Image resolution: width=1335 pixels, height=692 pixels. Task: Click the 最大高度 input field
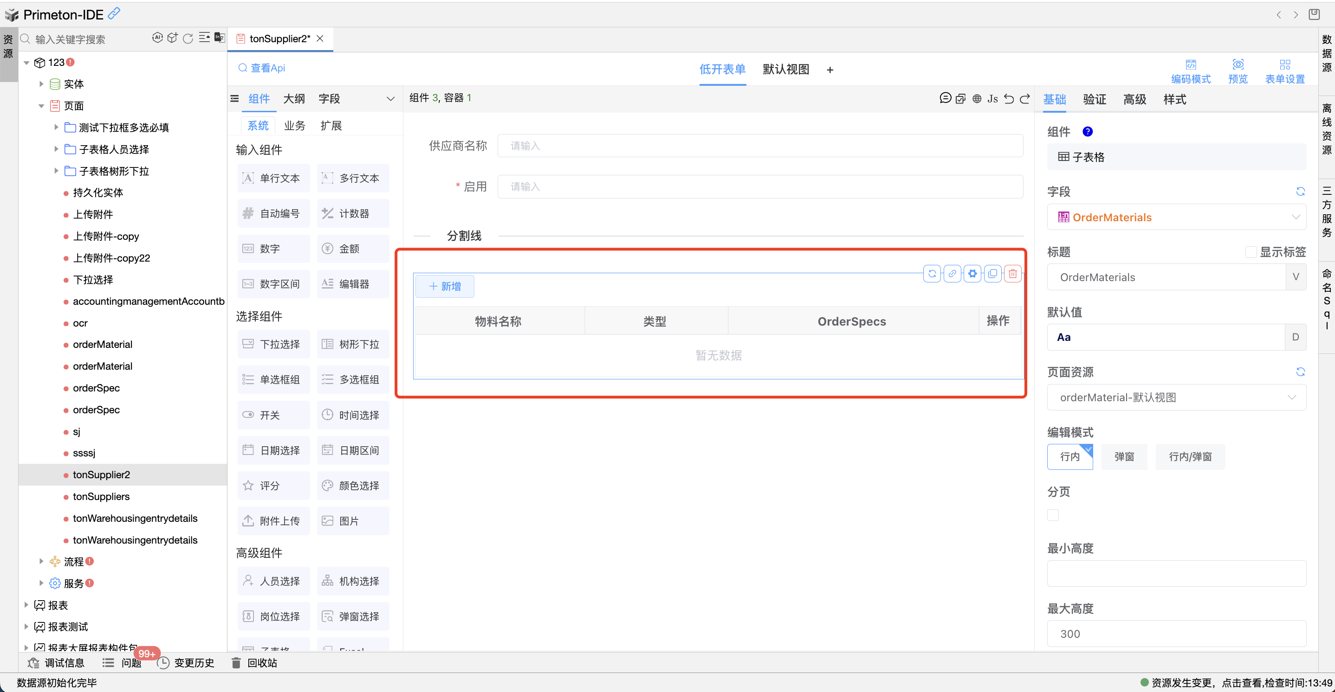coord(1176,634)
